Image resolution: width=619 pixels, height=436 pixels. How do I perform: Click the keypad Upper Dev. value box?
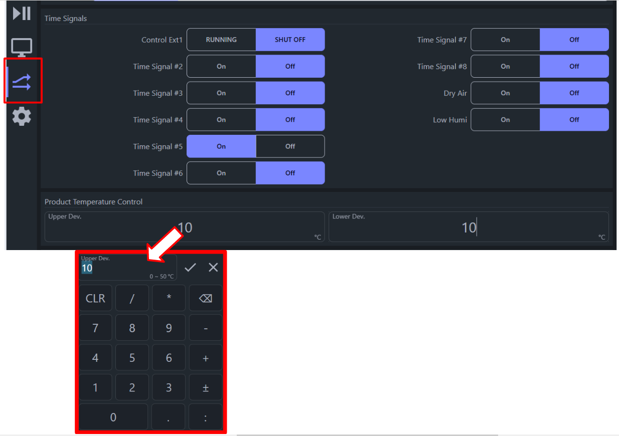point(128,267)
